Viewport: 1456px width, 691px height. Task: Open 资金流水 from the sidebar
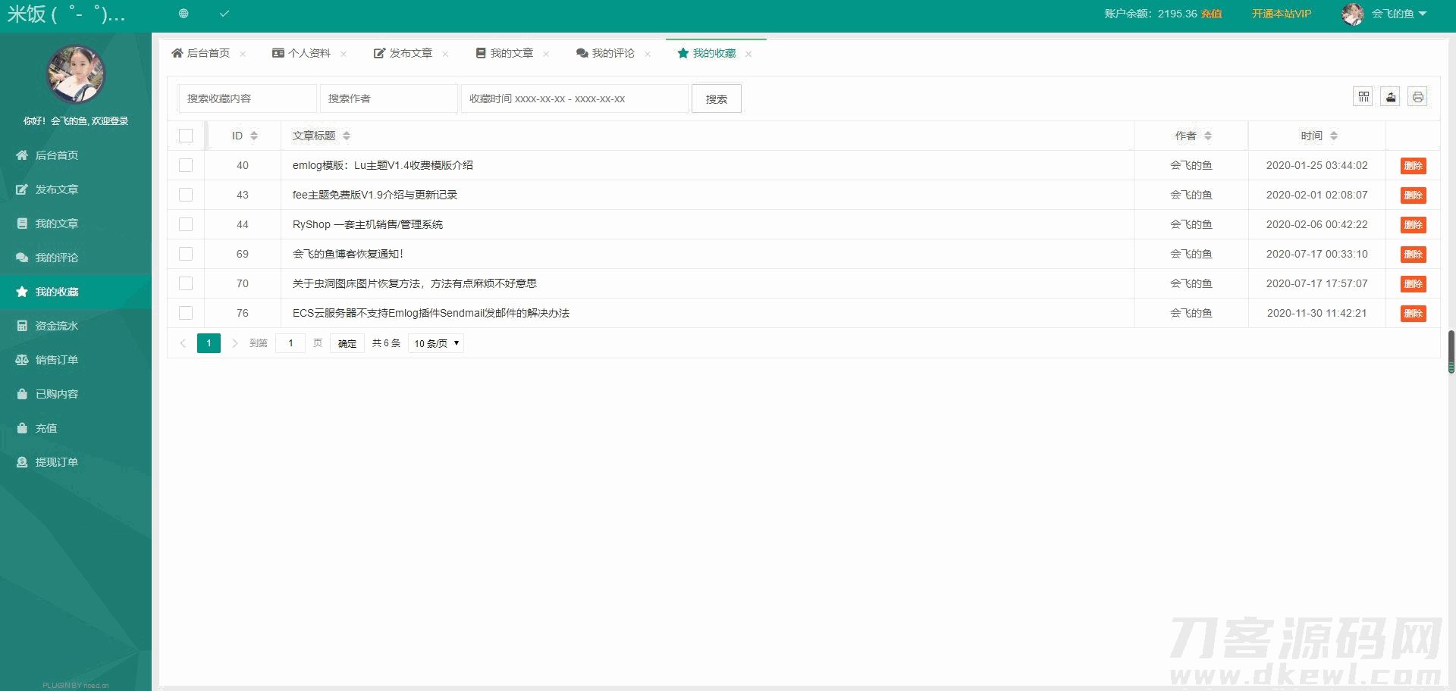point(56,326)
